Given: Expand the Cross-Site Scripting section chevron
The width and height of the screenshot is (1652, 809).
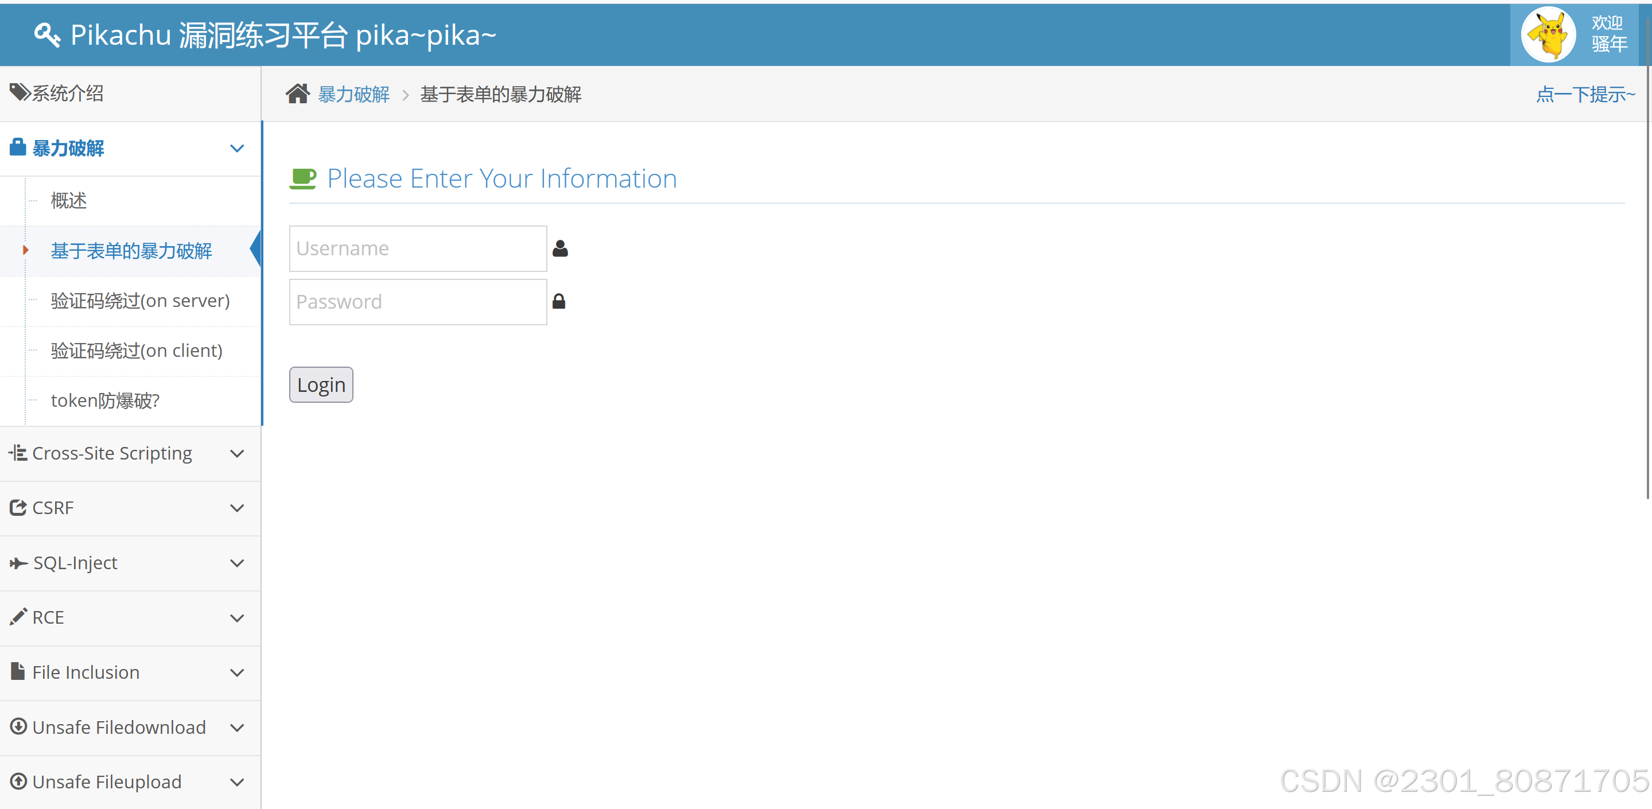Looking at the screenshot, I should 236,454.
